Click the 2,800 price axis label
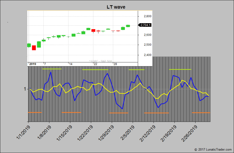 [147, 16]
